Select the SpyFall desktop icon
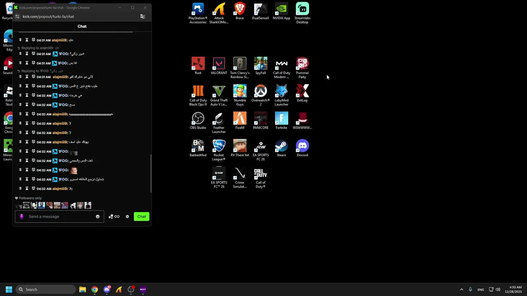 click(261, 66)
